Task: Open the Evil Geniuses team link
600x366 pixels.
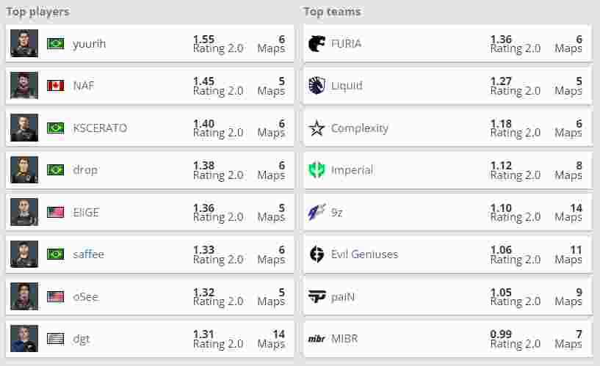Action: coord(364,254)
